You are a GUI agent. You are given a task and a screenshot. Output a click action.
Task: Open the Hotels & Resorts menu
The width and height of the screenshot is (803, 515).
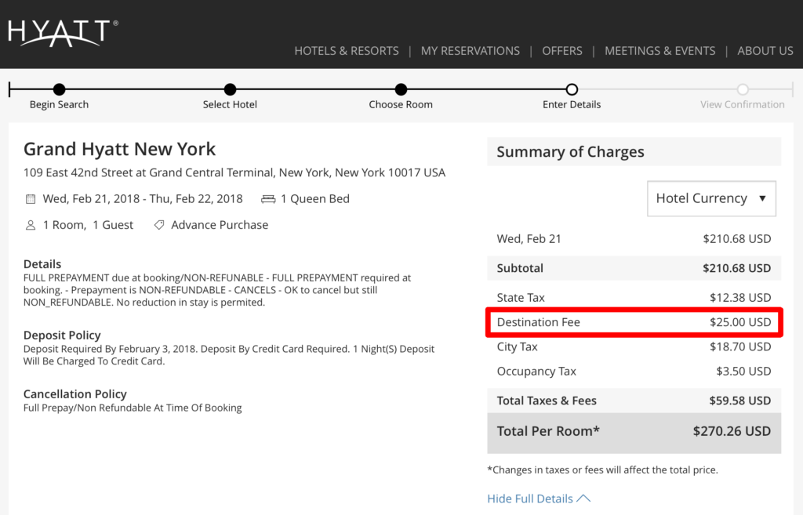click(x=347, y=50)
